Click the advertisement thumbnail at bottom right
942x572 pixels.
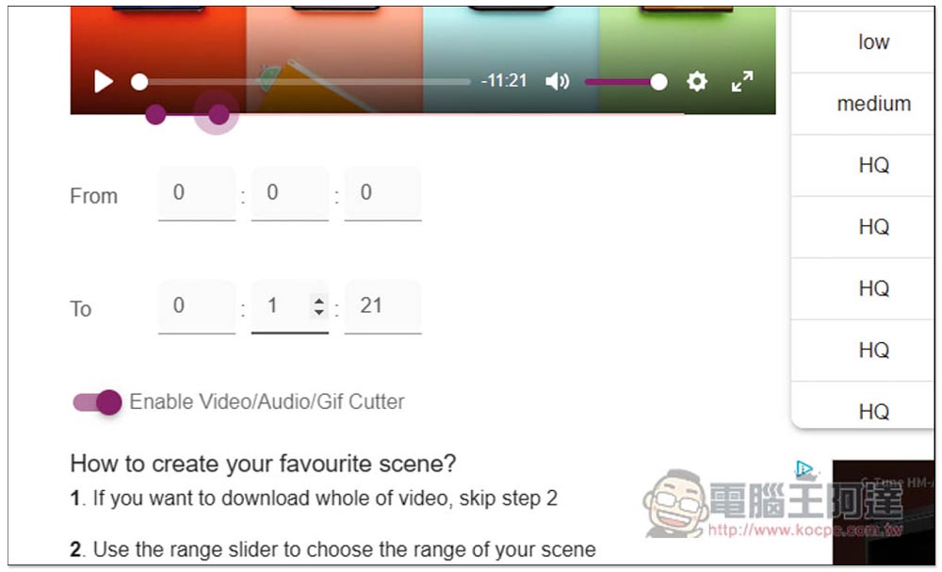[884, 512]
